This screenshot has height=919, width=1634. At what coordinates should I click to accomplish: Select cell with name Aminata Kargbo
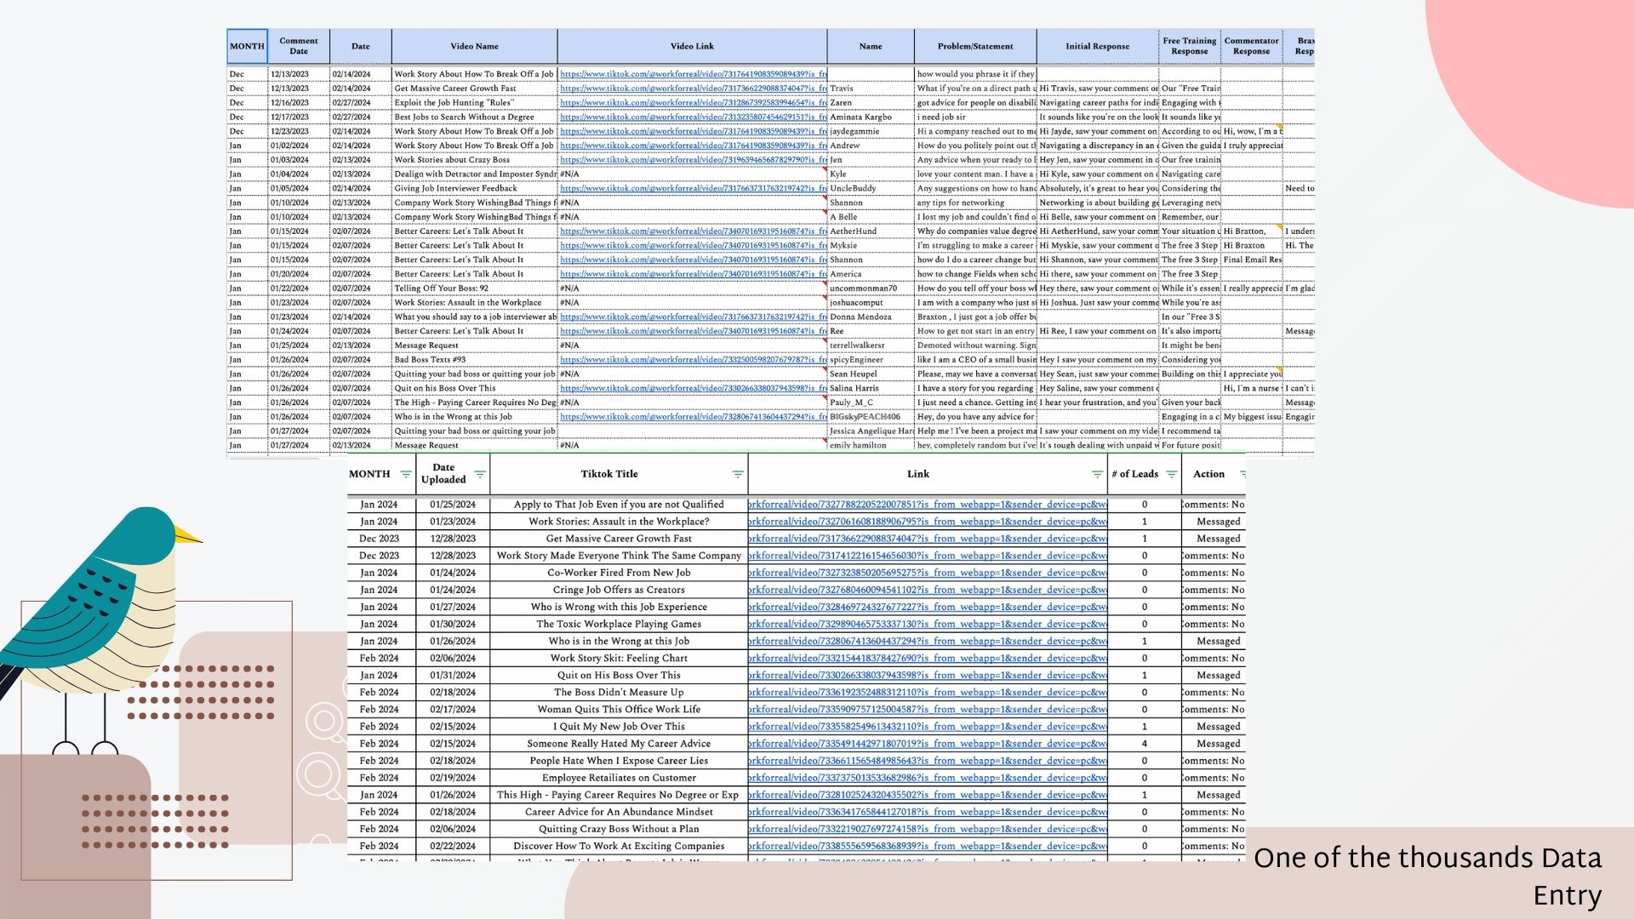pos(861,117)
